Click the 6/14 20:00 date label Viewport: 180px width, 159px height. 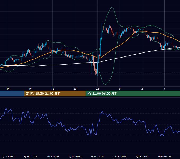point(75,156)
